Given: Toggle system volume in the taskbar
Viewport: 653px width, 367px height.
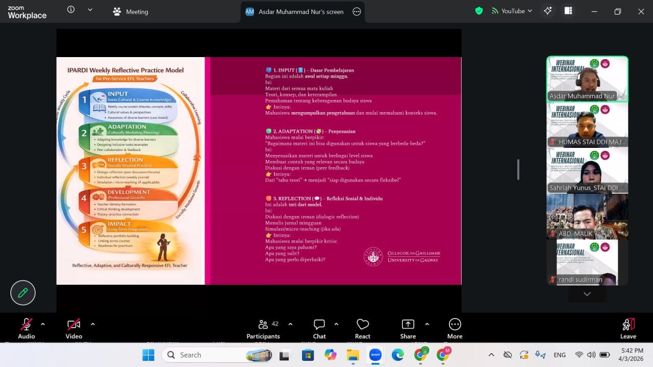Looking at the screenshot, I should coord(591,354).
